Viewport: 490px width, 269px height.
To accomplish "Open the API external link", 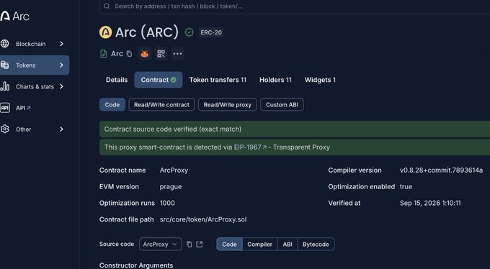I will click(23, 108).
